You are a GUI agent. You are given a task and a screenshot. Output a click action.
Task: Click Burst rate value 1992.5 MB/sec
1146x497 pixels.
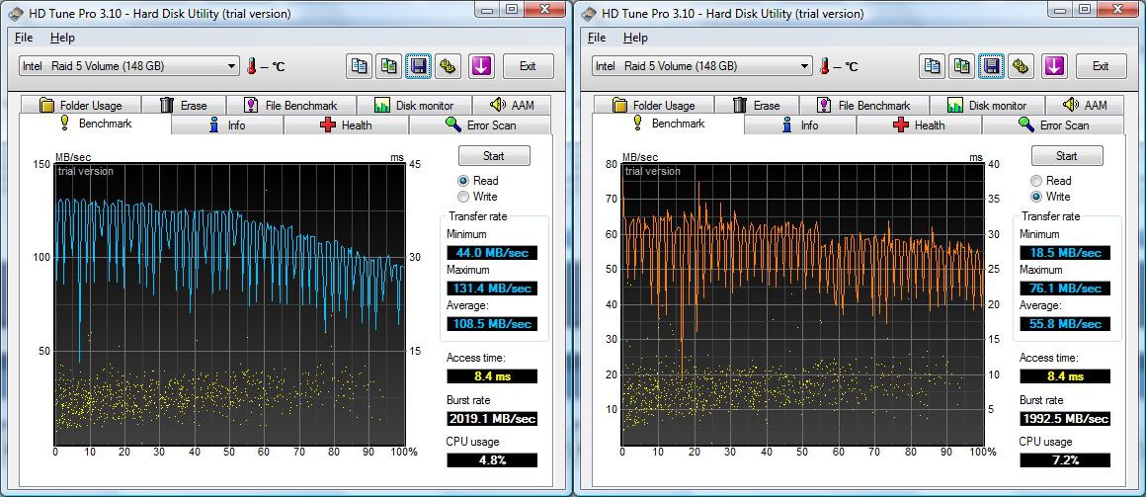1065,419
